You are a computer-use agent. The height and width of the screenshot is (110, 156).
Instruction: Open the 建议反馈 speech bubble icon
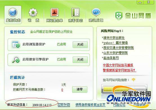coord(96,12)
